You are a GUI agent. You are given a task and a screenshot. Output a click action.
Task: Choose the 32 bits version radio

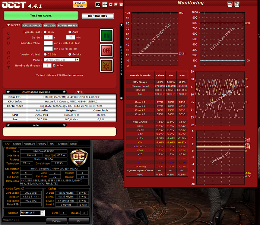(x=45, y=54)
